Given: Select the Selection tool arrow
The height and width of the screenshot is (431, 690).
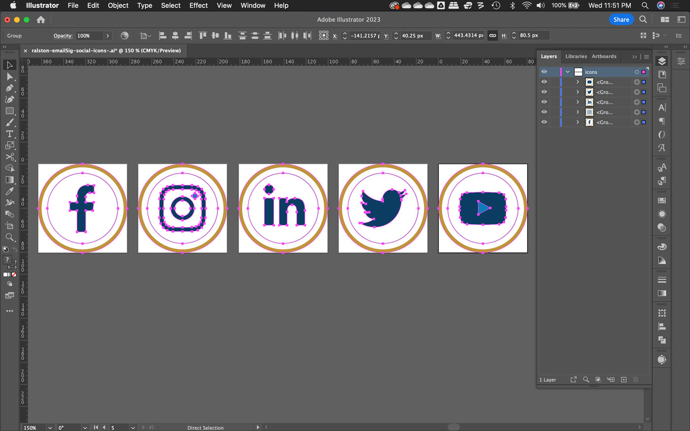Looking at the screenshot, I should pyautogui.click(x=9, y=65).
